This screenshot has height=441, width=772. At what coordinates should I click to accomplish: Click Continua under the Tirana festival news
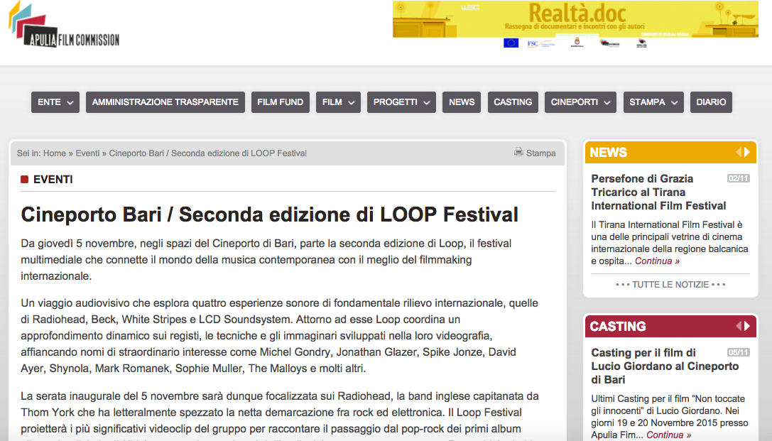click(657, 261)
